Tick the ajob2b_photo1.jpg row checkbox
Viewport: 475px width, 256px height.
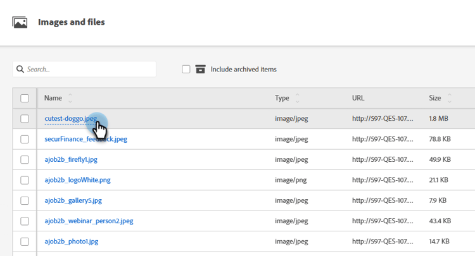(x=25, y=241)
